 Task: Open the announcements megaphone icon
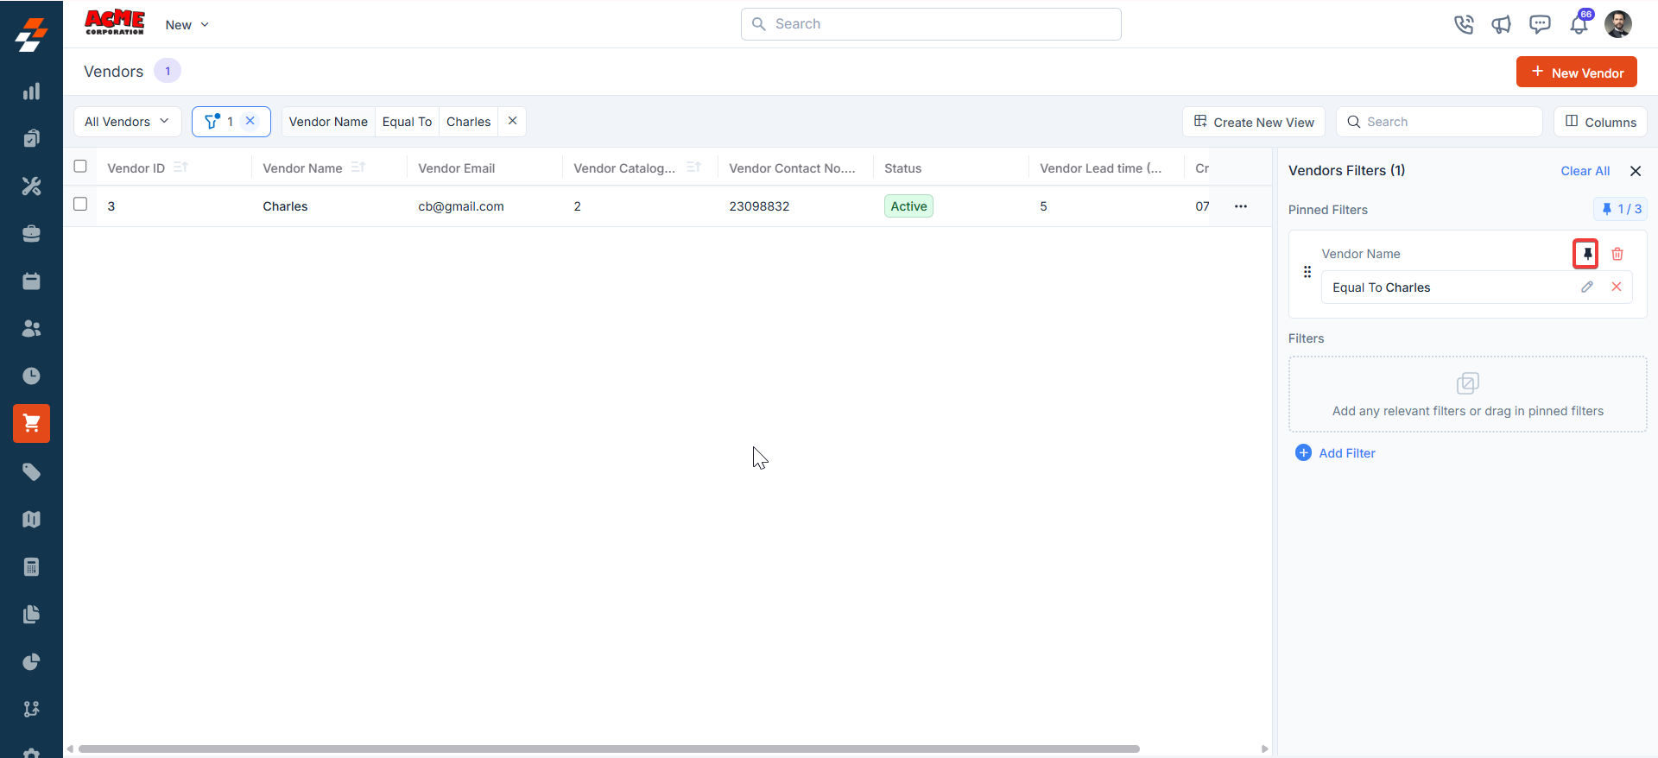[x=1502, y=24]
